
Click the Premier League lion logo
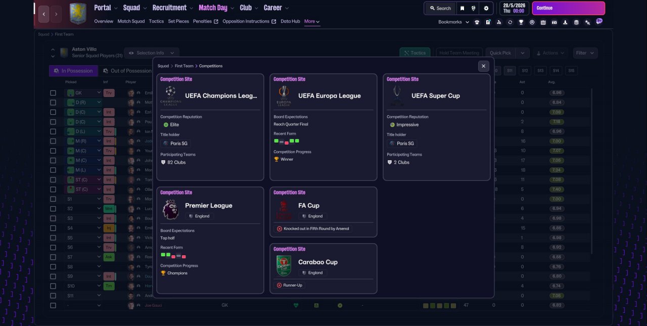click(170, 209)
